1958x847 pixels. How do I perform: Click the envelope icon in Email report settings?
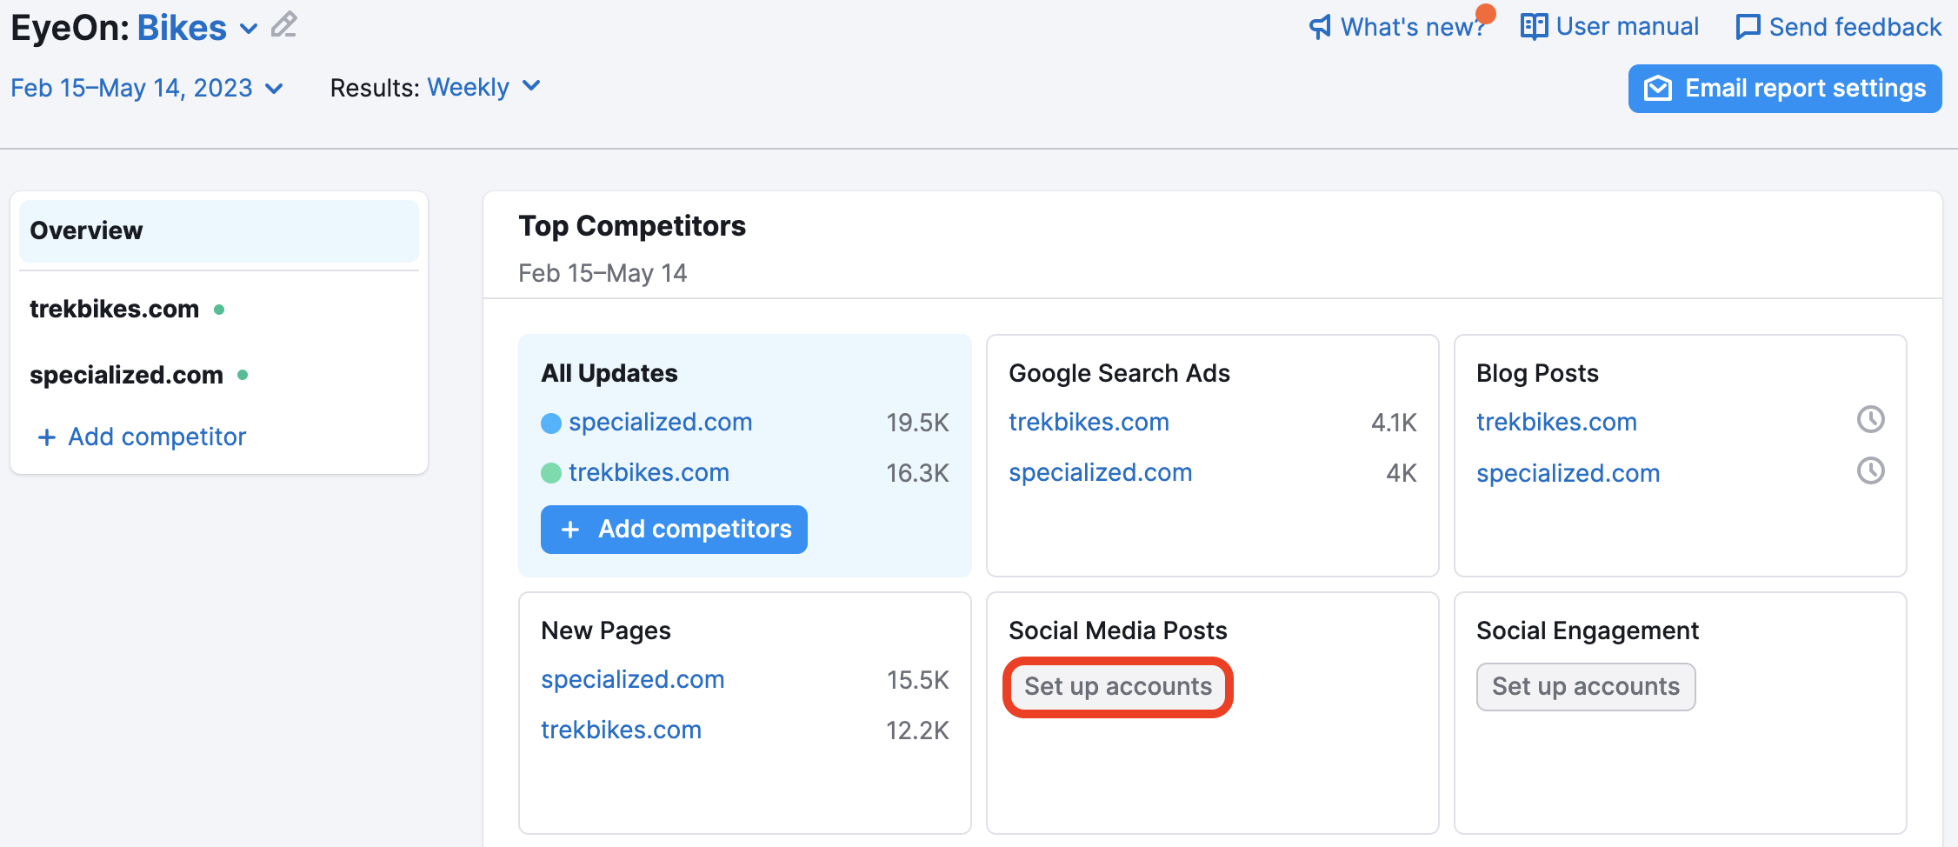click(x=1658, y=89)
